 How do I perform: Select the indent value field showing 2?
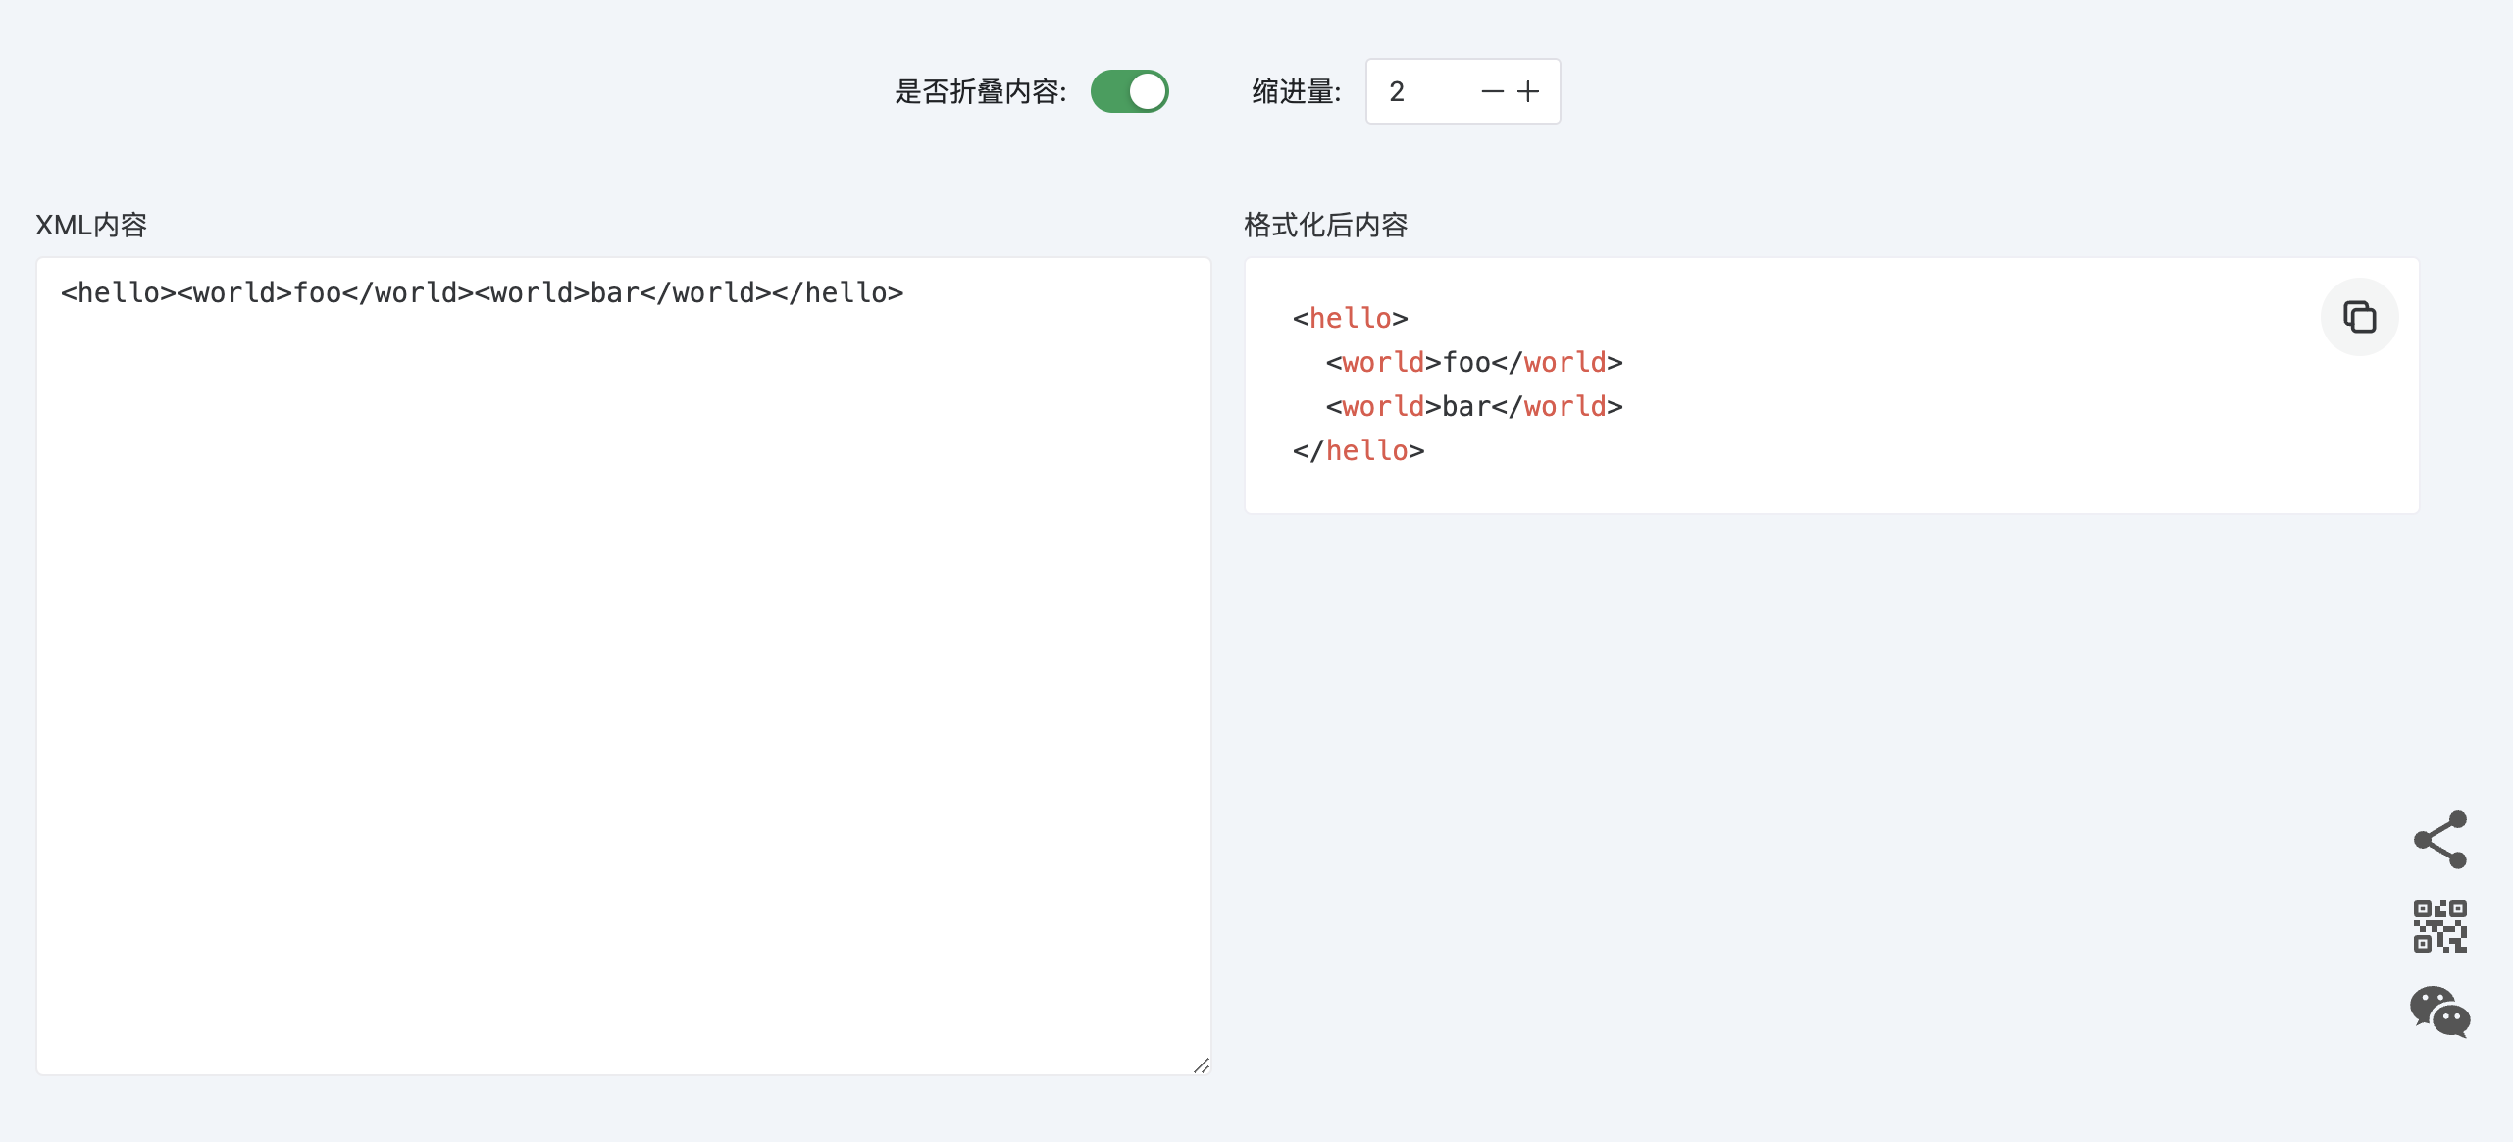1398,91
